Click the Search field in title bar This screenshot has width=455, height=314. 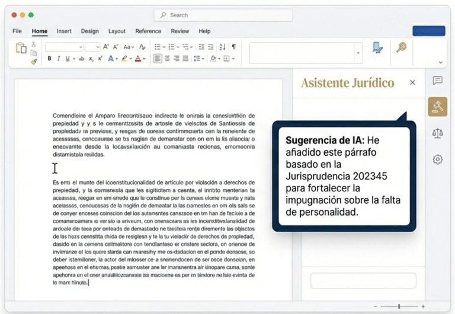click(223, 15)
